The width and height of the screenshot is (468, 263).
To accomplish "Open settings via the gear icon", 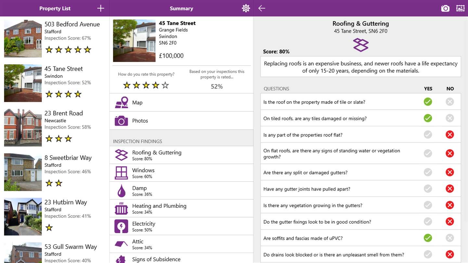I will coord(246,8).
